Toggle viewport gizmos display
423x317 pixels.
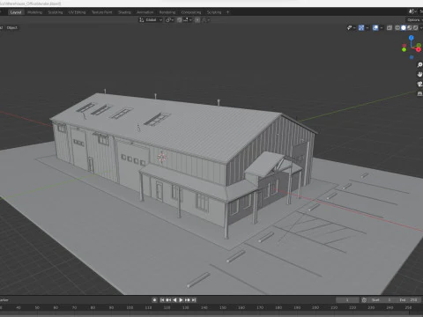[x=361, y=27]
